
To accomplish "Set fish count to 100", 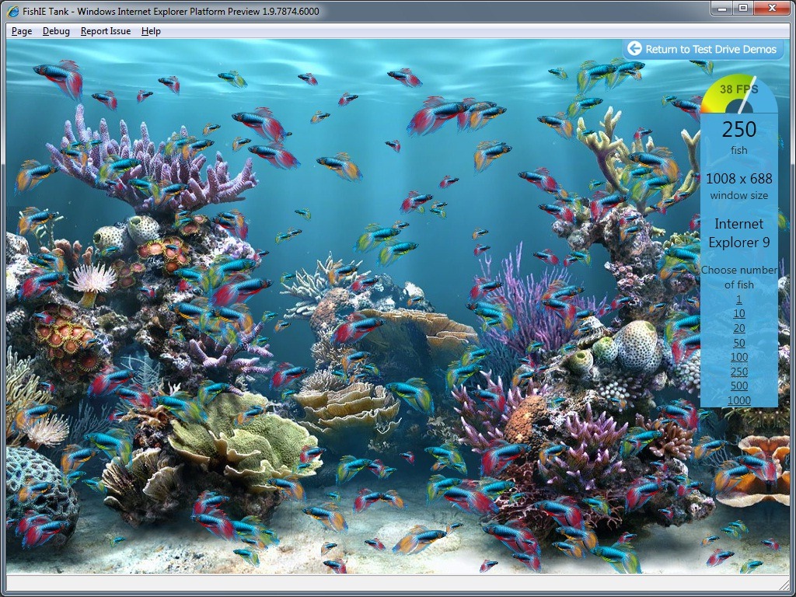I will click(x=738, y=357).
